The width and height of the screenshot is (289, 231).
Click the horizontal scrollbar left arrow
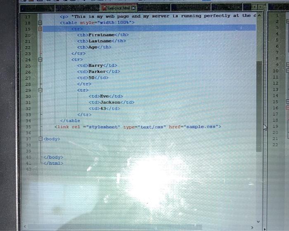coord(25,226)
